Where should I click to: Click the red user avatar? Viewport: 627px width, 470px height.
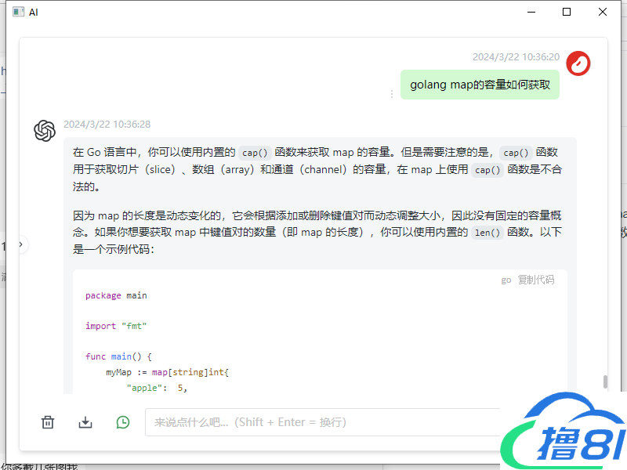pos(578,63)
